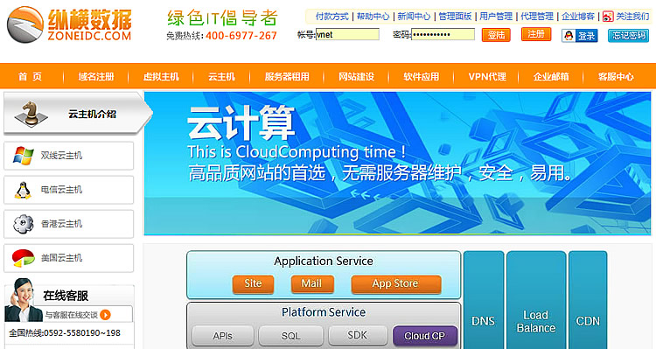Click the ZoneIDC logo

(x=69, y=24)
